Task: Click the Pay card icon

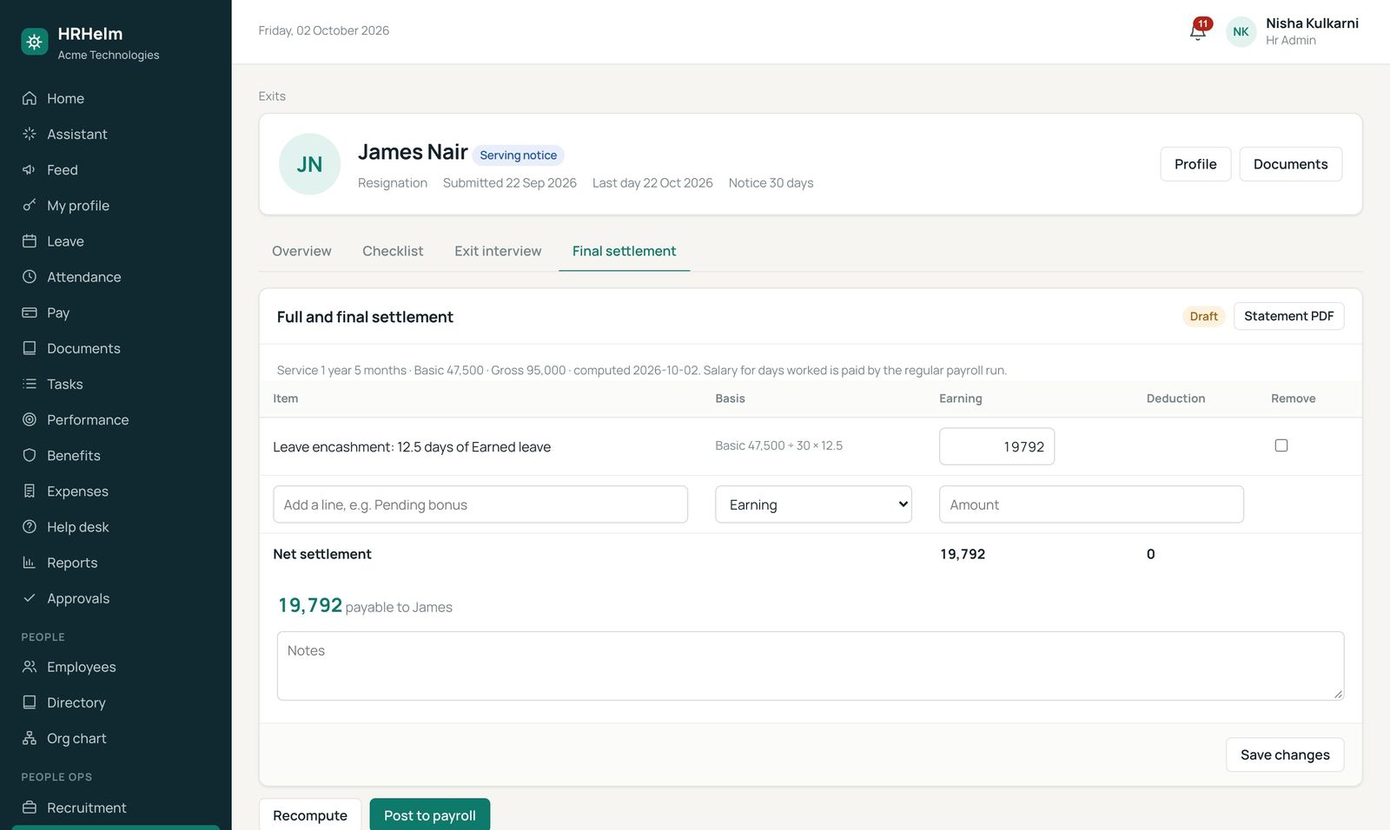Action: pos(30,312)
